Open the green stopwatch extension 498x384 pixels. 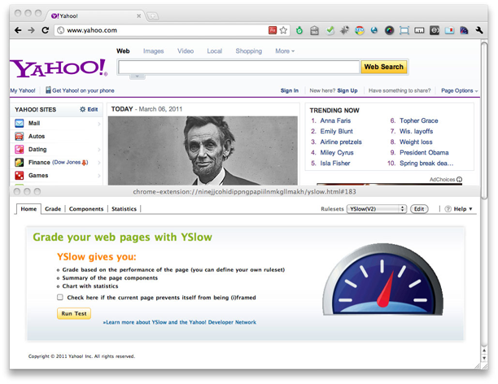tap(299, 30)
